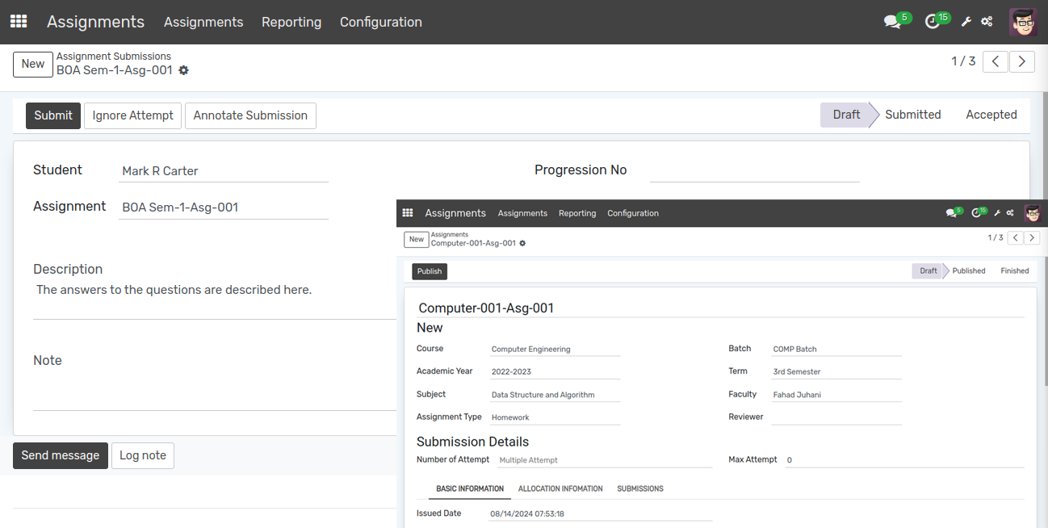Set the record stage to Accepted
This screenshot has width=1048, height=528.
click(x=991, y=115)
